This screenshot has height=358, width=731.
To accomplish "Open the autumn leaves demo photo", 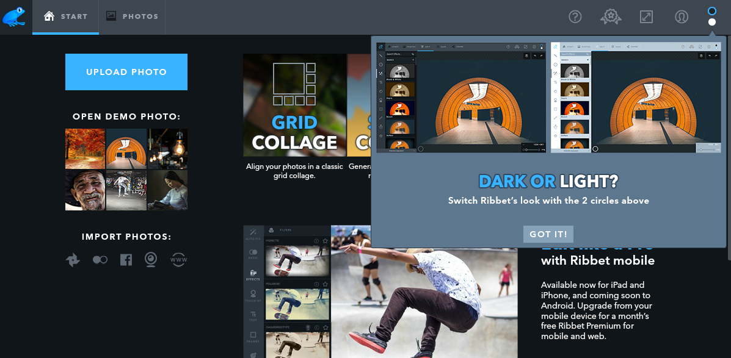I will pos(85,148).
